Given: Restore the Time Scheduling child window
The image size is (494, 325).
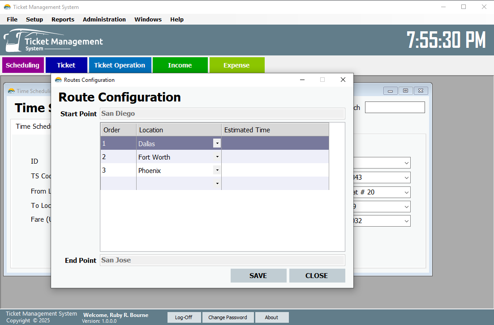Looking at the screenshot, I should tap(405, 90).
